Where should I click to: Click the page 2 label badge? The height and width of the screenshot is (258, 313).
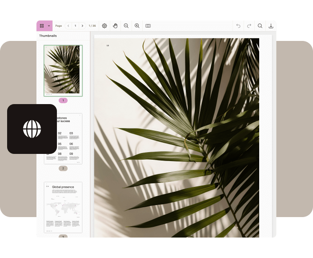pyautogui.click(x=63, y=169)
